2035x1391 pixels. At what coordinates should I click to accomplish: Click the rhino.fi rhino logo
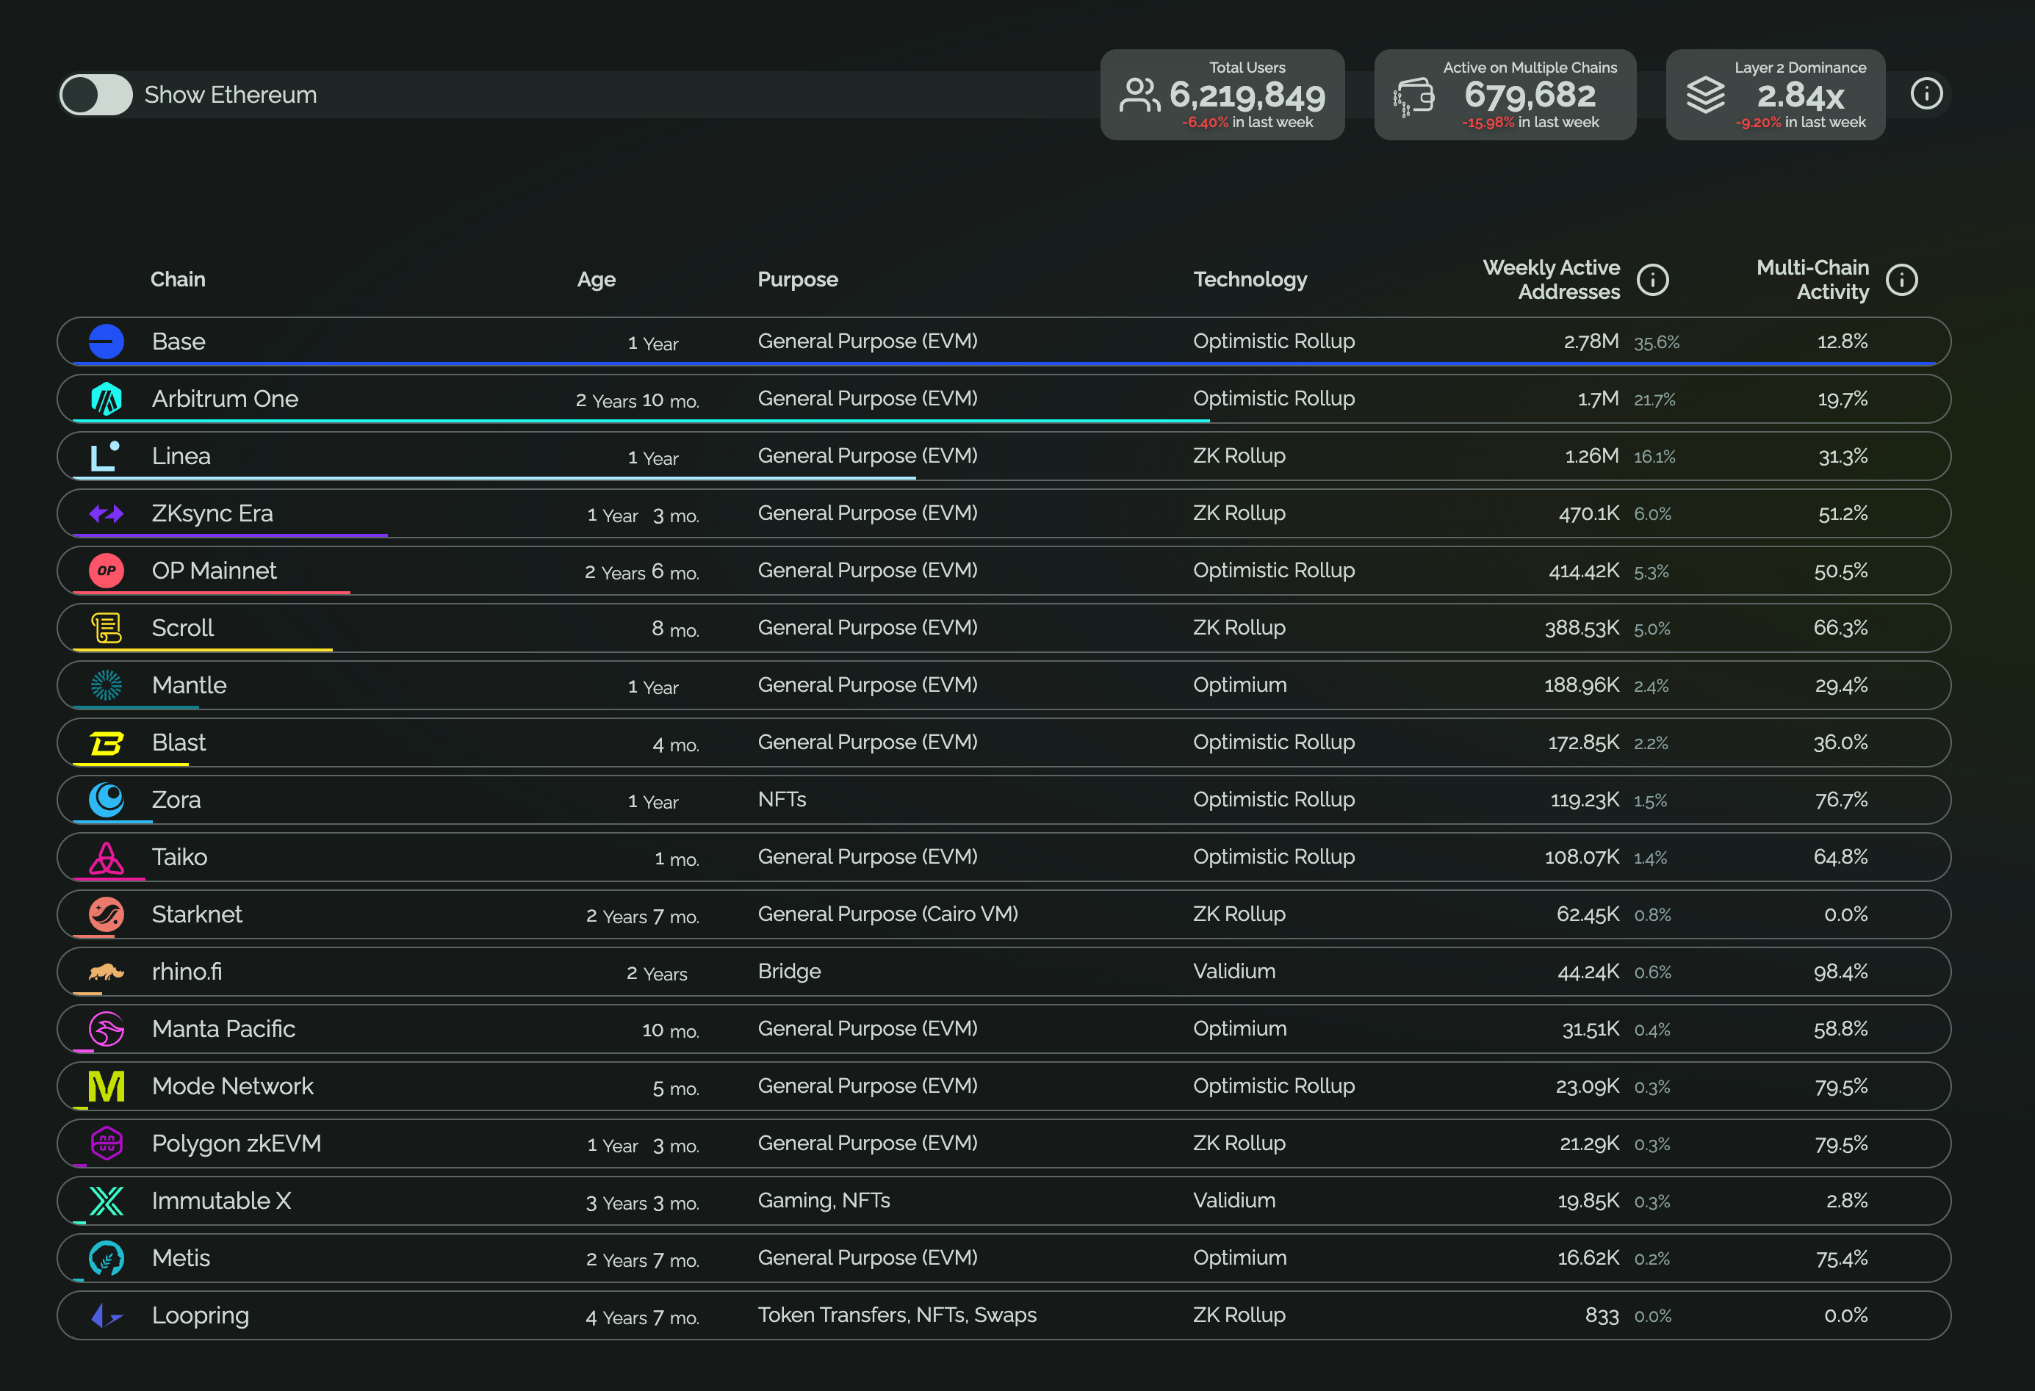107,972
